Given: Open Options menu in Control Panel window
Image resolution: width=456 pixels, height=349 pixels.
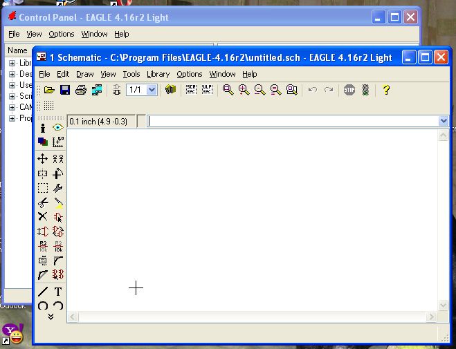Looking at the screenshot, I should pos(62,35).
